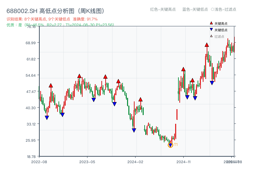This screenshot has height=195, width=260.
Task: Click the 红色-关键高点 header label
Action: 163,9
